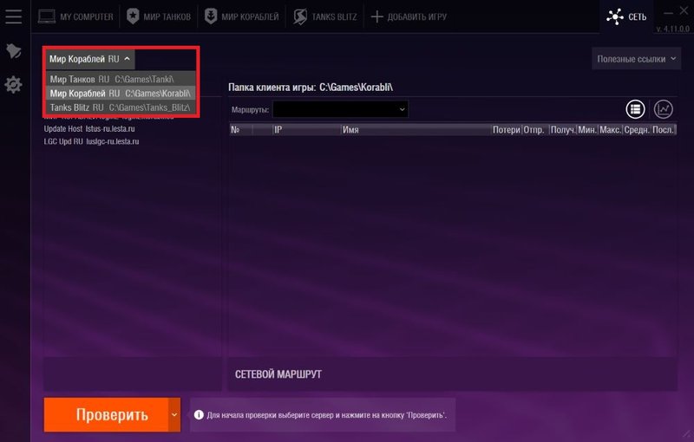694x442 pixels.
Task: Switch to list view icon
Action: coord(636,109)
